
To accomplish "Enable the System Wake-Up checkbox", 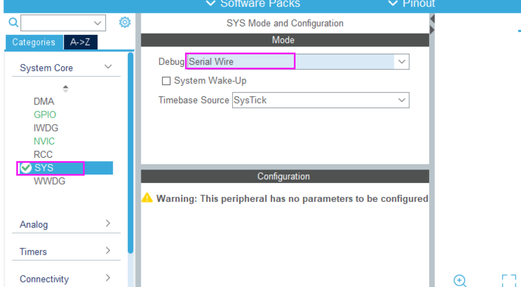I will (166, 81).
